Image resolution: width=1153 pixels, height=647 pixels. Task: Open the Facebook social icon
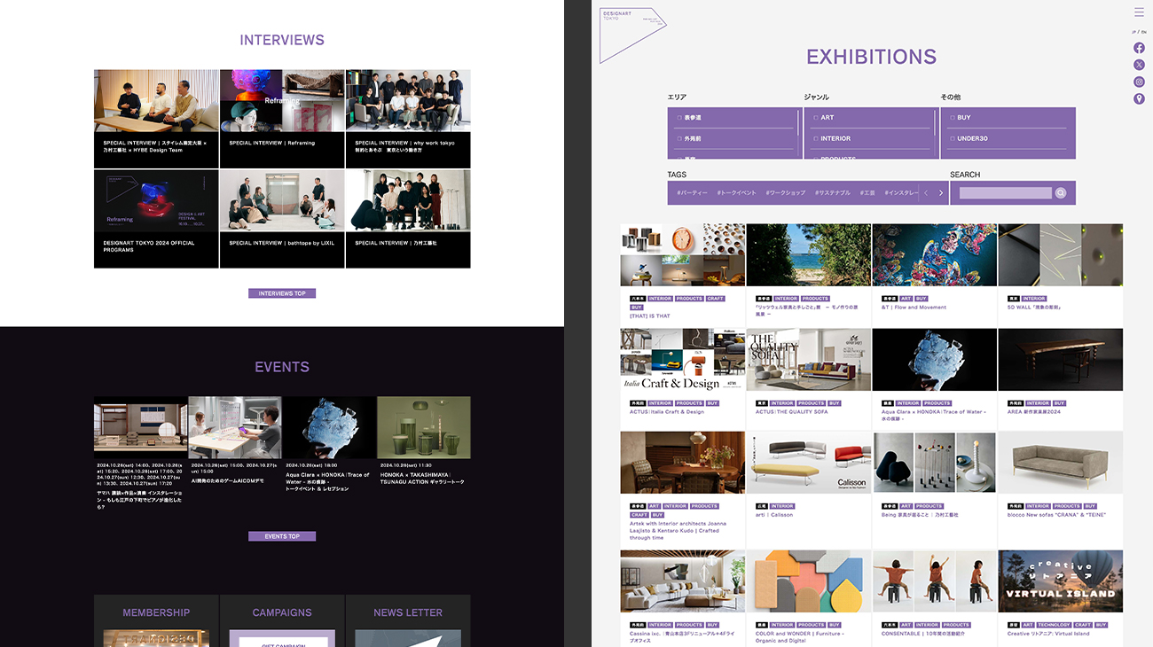pos(1139,48)
